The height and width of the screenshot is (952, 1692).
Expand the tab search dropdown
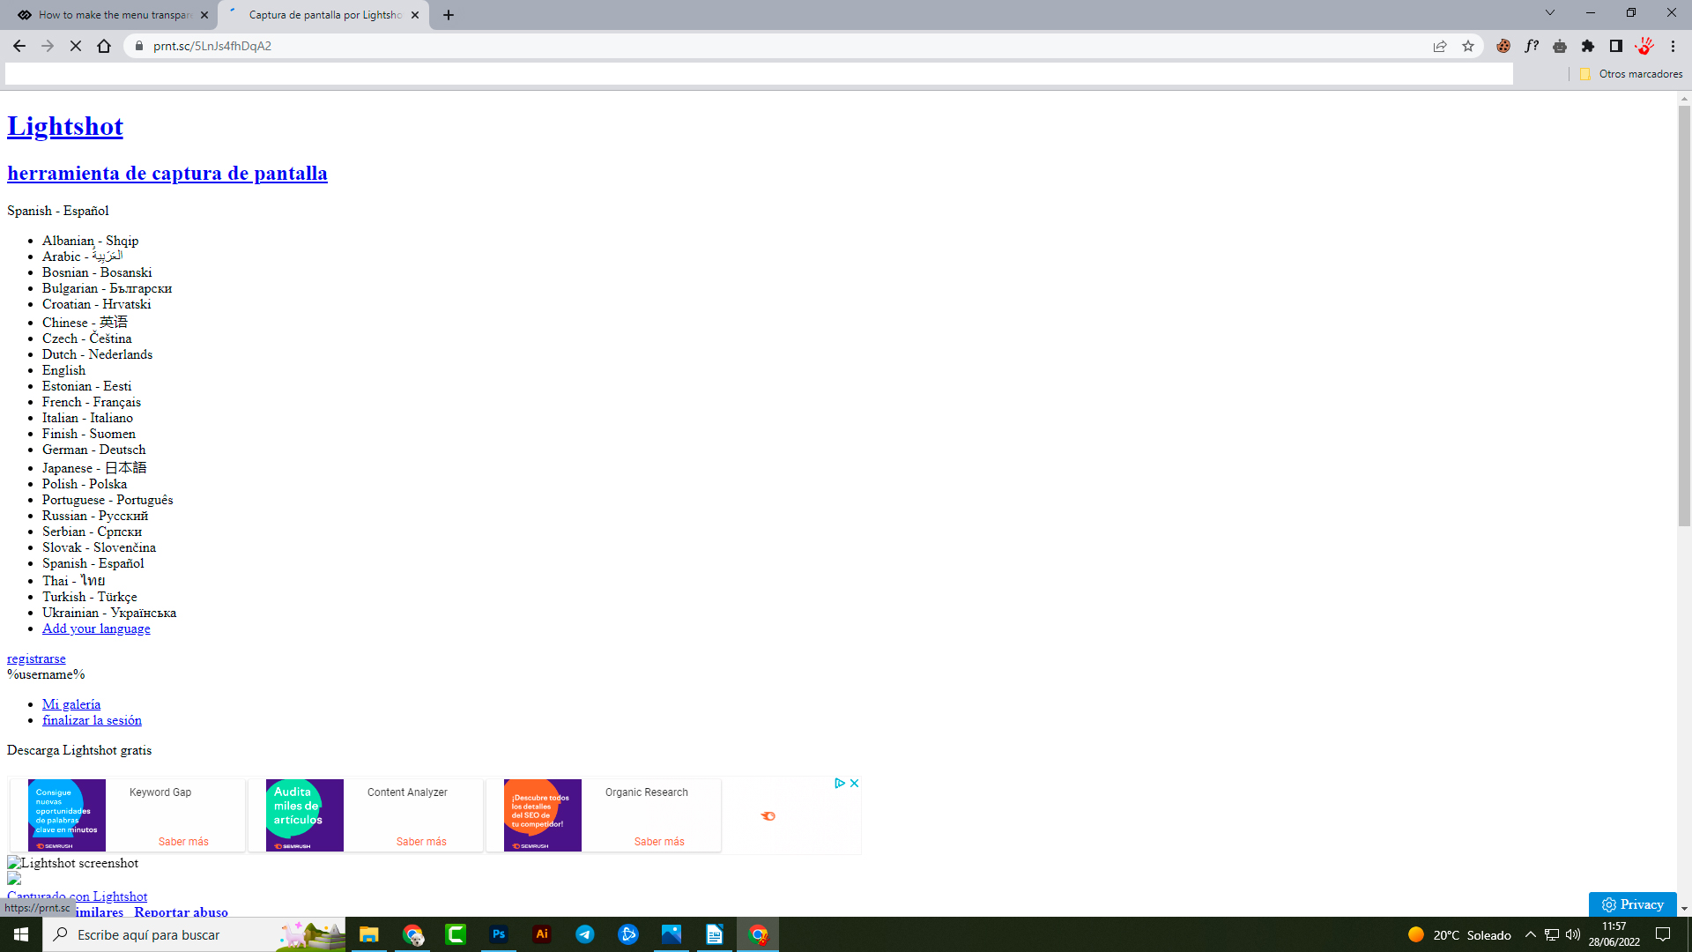(x=1550, y=13)
